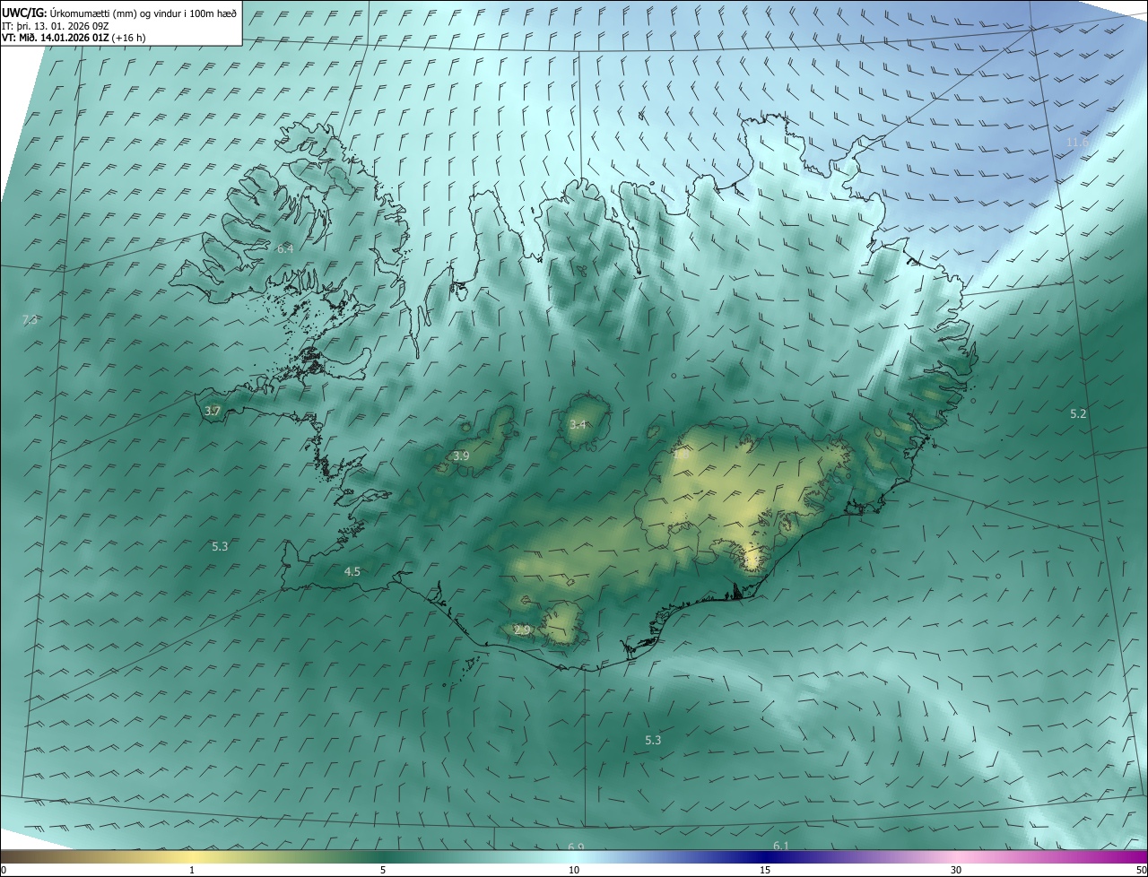The height and width of the screenshot is (877, 1148).
Task: Click the 30 tick label on the color scale
Action: pos(956,870)
